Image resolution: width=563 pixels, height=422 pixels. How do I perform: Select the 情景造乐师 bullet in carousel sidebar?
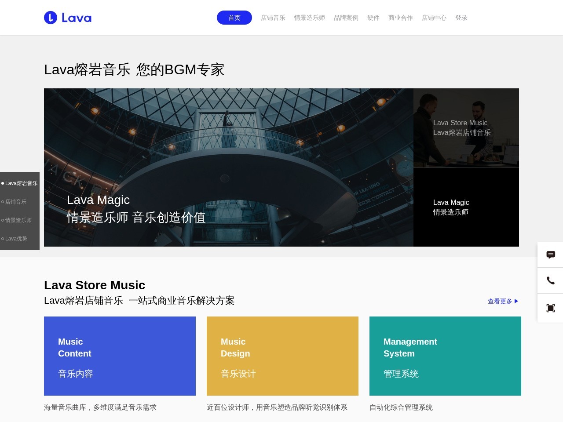tap(18, 220)
